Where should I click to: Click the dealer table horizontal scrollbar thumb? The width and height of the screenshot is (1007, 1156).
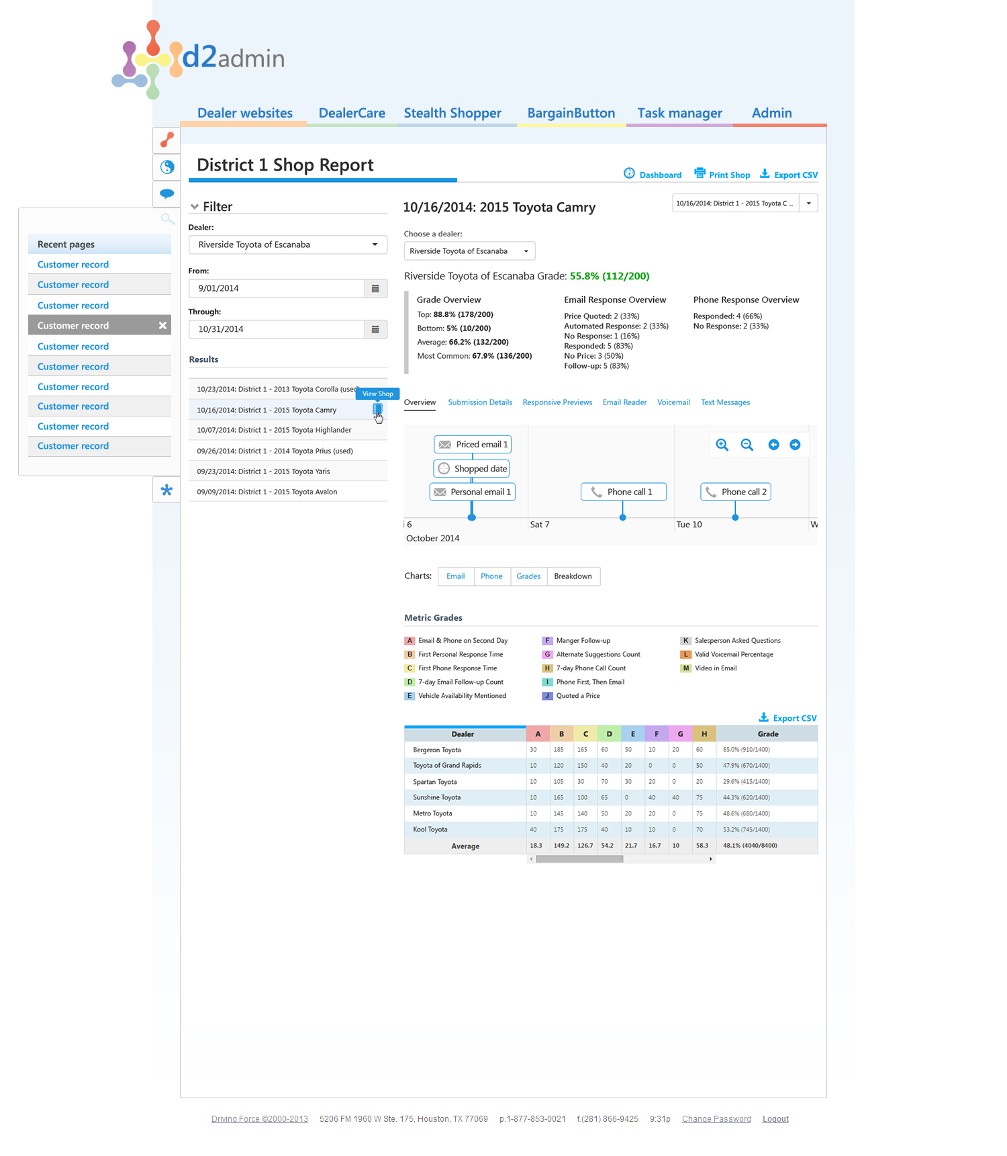coord(579,859)
